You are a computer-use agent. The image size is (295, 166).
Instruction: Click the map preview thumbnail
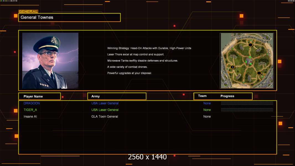point(247,61)
